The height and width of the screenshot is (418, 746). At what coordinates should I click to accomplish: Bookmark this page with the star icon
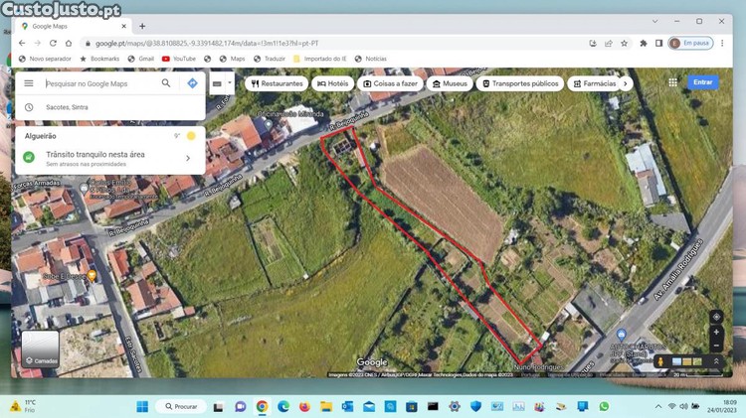624,44
